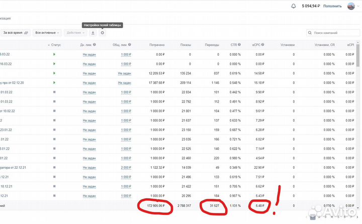
Task: Expand the Все активные filter dropdown
Action: click(x=47, y=33)
